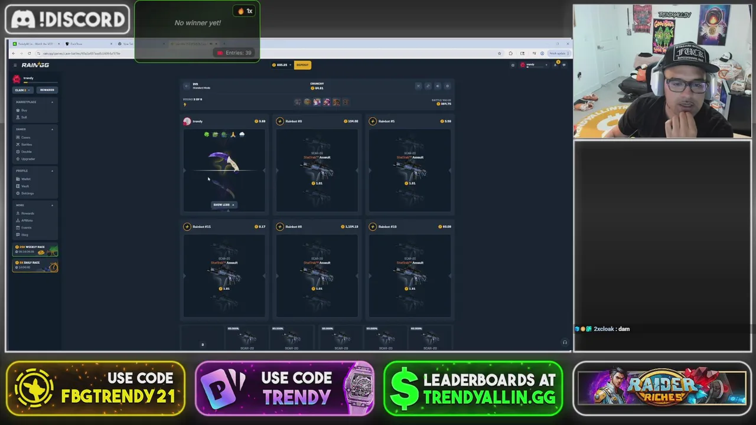
Task: Click the praying hands emoji reaction
Action: point(233,135)
